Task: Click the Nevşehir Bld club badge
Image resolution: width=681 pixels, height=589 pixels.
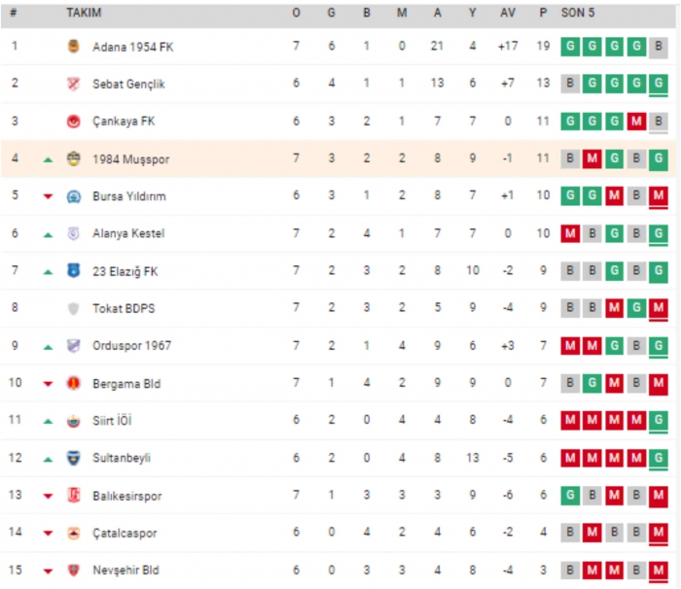Action: coord(73,571)
